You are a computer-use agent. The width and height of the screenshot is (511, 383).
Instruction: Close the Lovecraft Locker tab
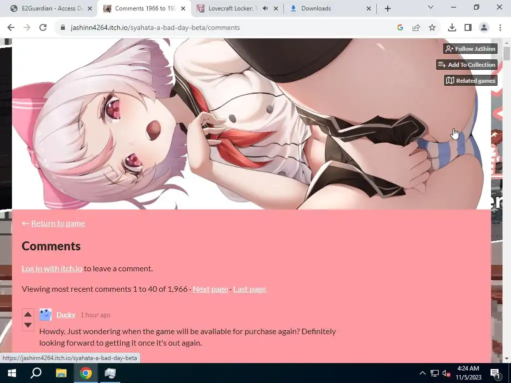click(276, 8)
